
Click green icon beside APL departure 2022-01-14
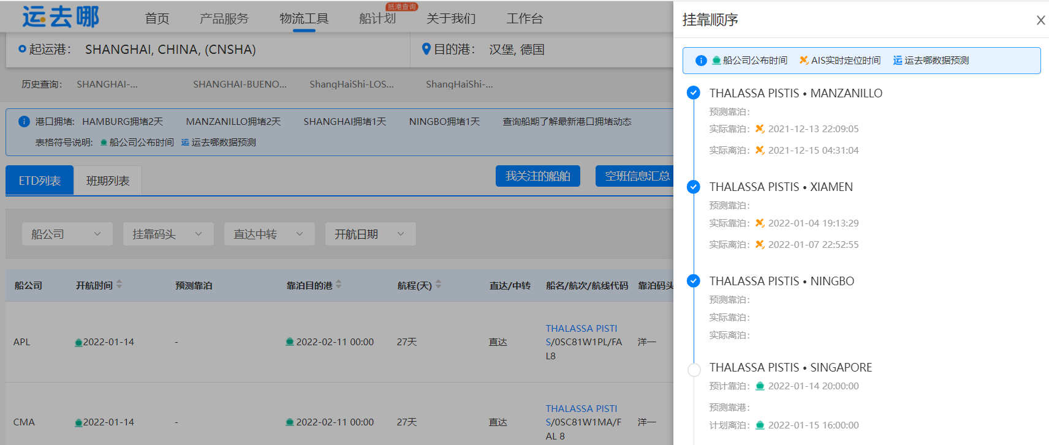point(78,342)
